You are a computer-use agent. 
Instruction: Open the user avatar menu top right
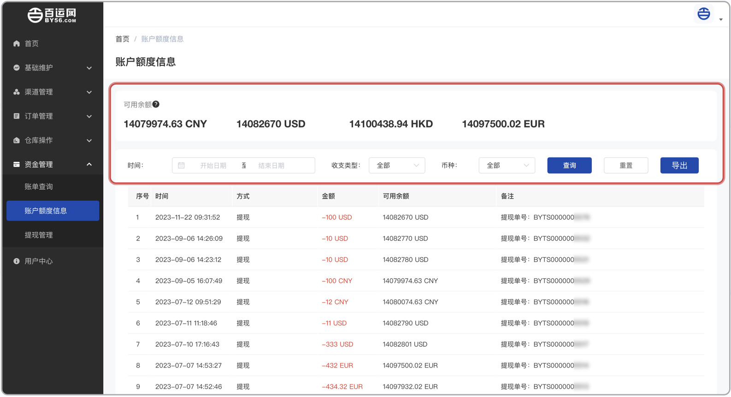coord(704,14)
